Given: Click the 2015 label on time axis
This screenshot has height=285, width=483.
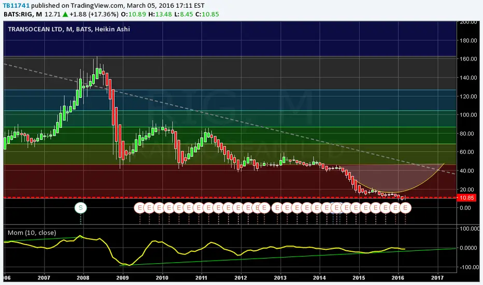Looking at the screenshot, I should [359, 278].
